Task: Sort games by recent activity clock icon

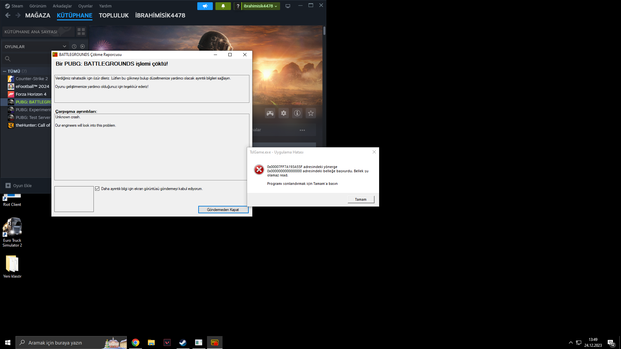Action: 74,47
